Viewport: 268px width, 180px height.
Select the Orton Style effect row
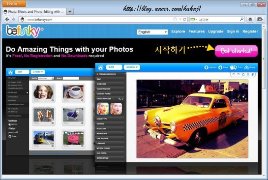(x=110, y=158)
